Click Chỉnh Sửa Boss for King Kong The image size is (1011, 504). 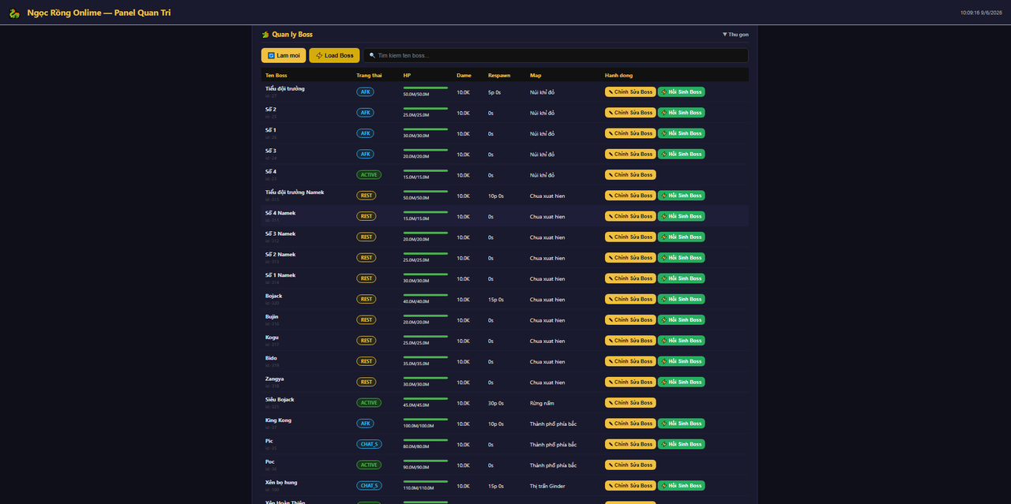630,424
